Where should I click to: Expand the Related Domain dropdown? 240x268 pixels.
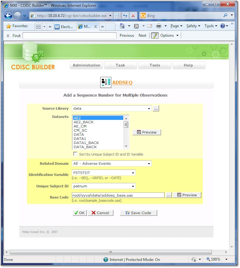click(149, 164)
